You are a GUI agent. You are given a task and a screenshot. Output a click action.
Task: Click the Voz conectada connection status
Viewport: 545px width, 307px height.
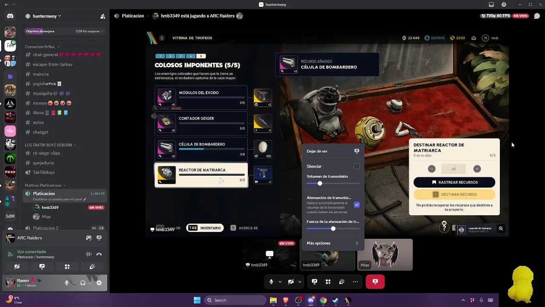click(x=31, y=252)
